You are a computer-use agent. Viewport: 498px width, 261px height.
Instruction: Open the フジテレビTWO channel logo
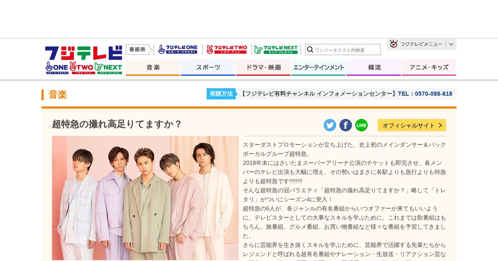227,49
